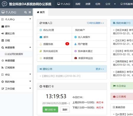Collapse the 单据查看 sidebar menu arrow
Image resolution: width=133 pixels, height=116 pixels.
pyautogui.click(x=30, y=47)
